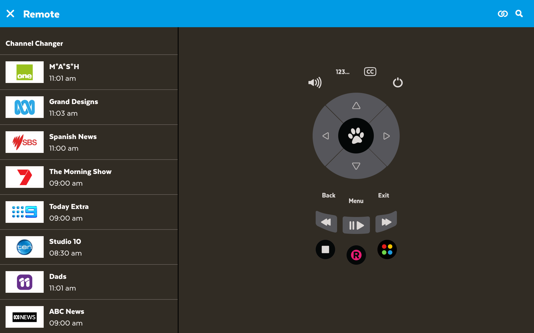Tap the fast forward button
Screen dimensions: 534x333
click(386, 222)
